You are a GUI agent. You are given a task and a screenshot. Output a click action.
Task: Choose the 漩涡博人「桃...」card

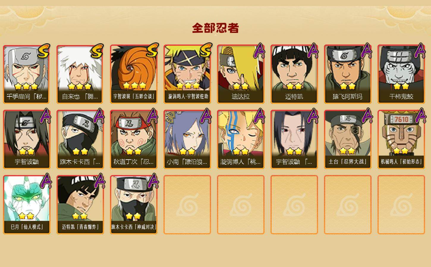241,139
